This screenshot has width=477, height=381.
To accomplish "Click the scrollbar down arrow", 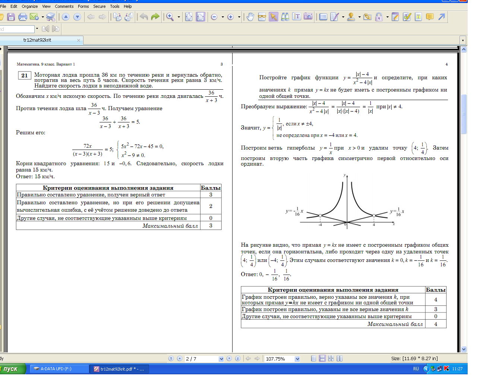I will click(464, 349).
